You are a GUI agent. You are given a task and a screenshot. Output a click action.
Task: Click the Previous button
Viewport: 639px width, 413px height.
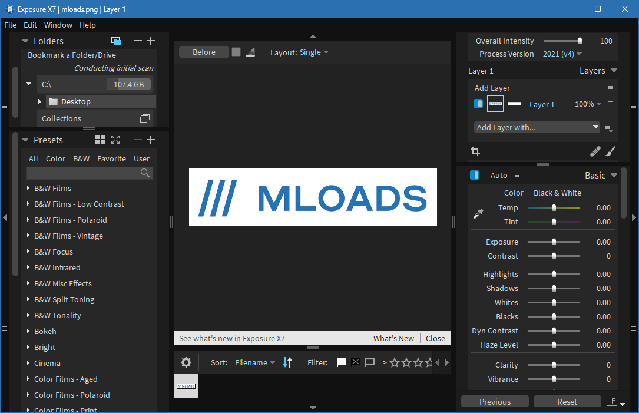[x=495, y=402]
